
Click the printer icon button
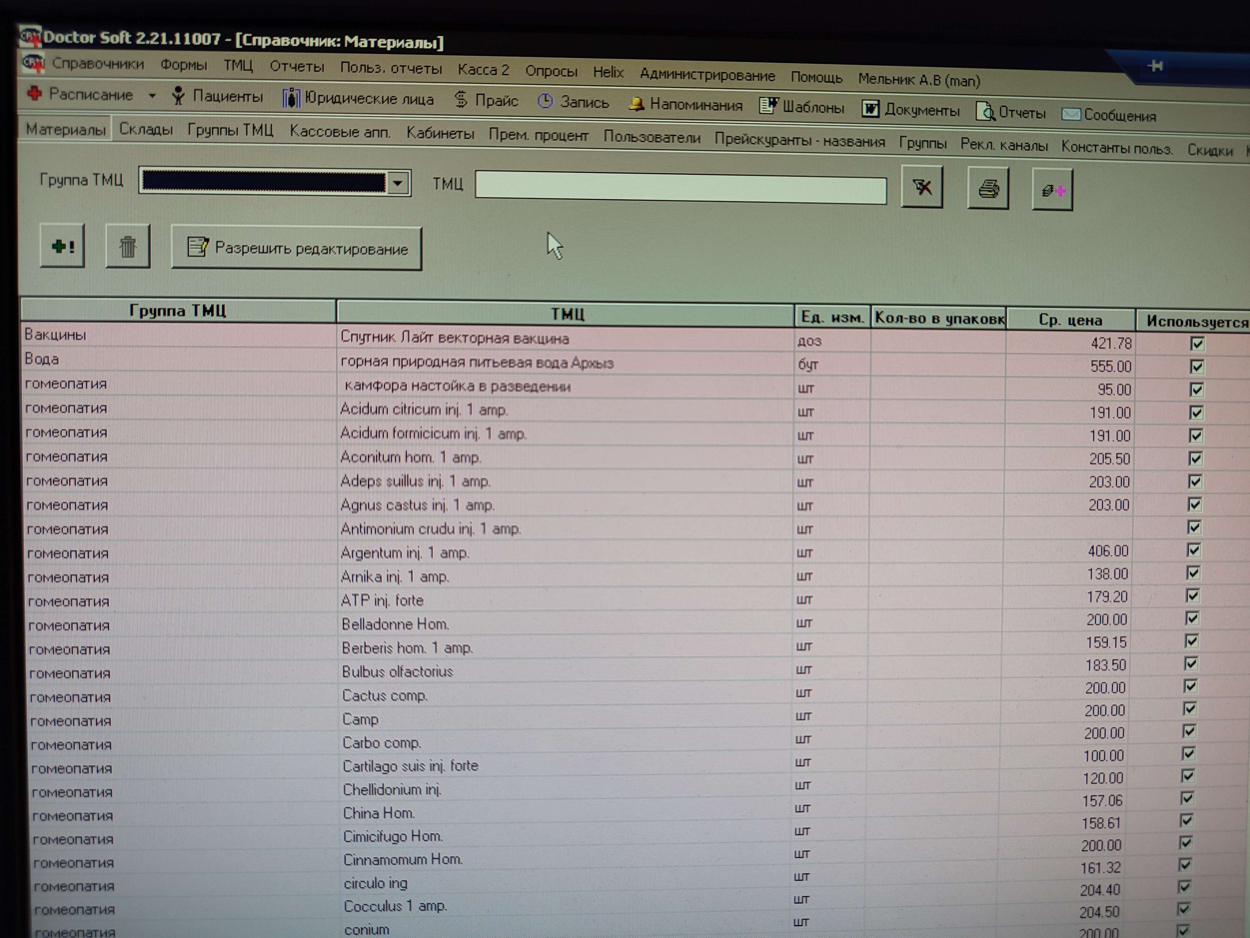point(988,188)
